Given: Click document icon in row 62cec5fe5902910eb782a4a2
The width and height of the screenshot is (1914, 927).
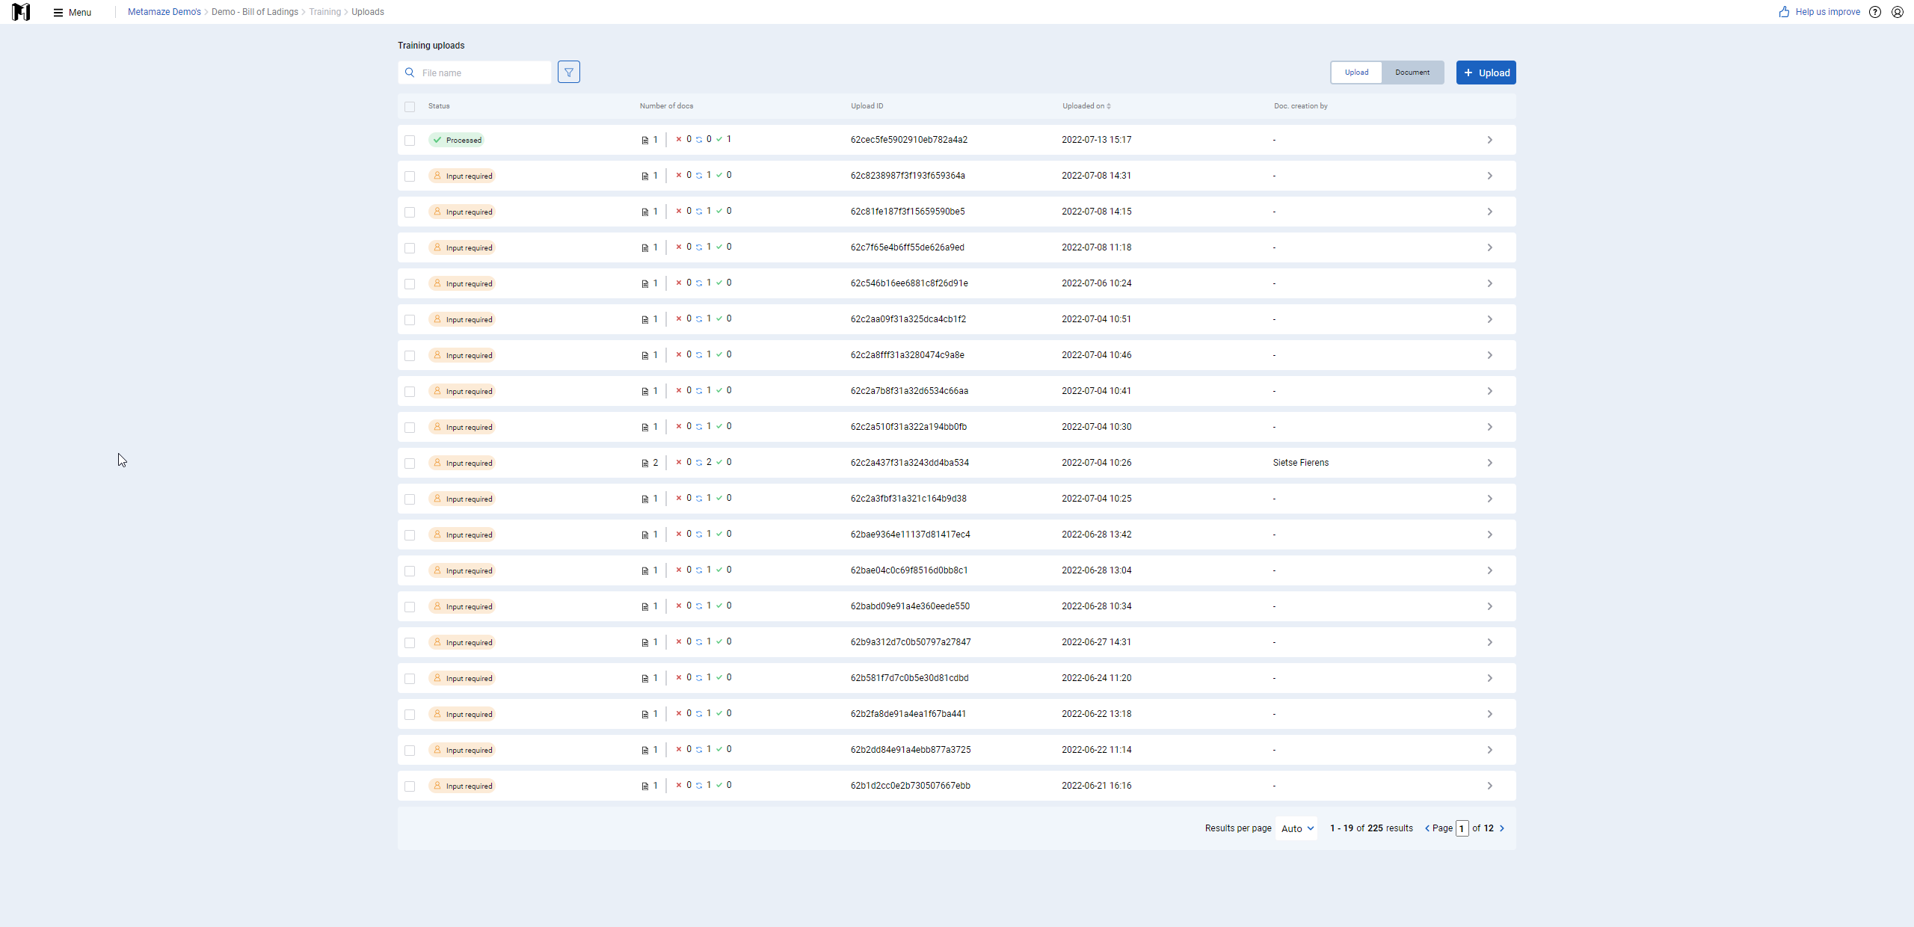Looking at the screenshot, I should click(x=645, y=140).
